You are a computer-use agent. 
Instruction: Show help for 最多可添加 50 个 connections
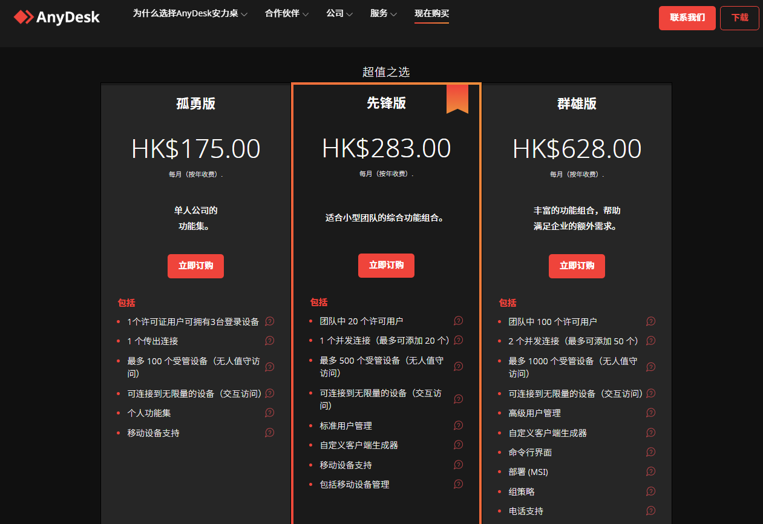651,341
